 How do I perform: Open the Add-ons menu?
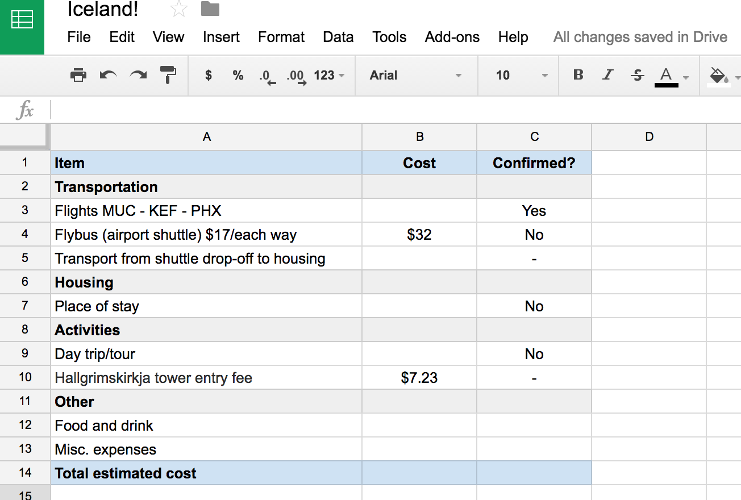click(x=452, y=37)
